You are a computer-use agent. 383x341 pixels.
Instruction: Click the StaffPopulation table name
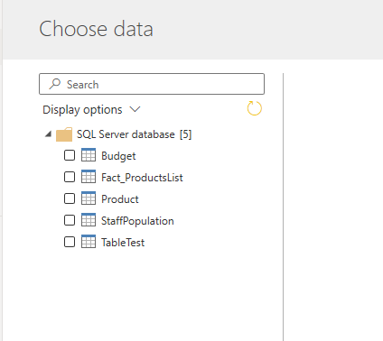[137, 221]
